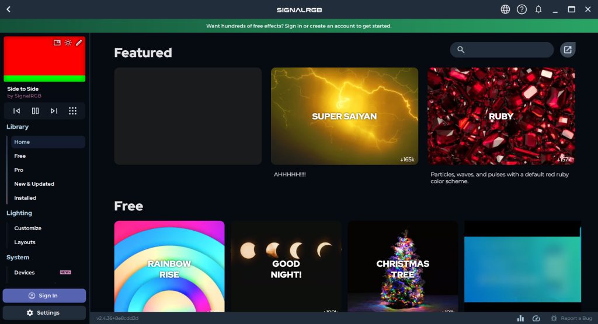Edit the current effect with the pencil icon
This screenshot has width=598, height=324.
79,43
